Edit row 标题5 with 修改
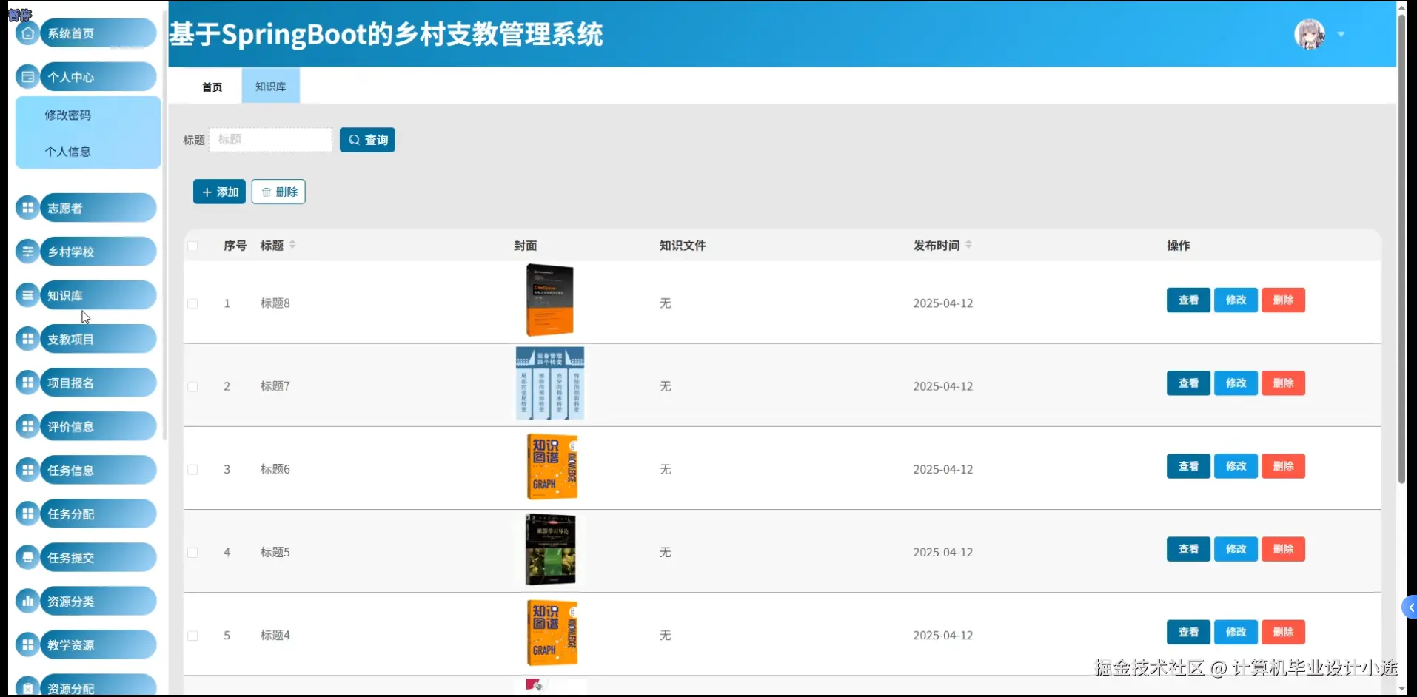1417x697 pixels. [1236, 549]
